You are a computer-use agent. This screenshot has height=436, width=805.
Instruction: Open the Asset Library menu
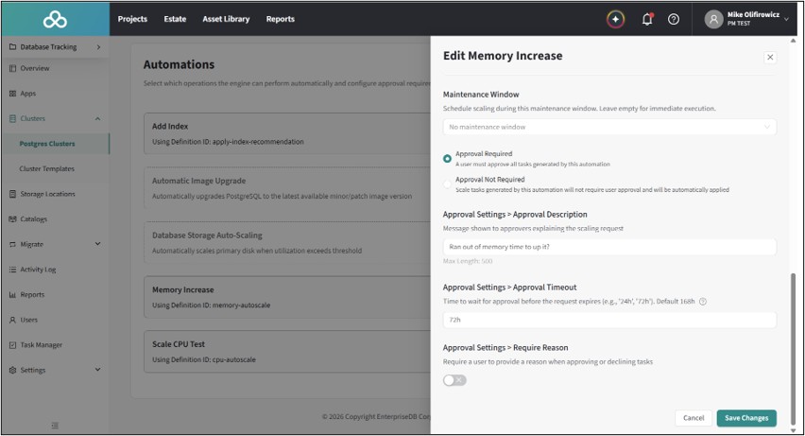pyautogui.click(x=226, y=19)
